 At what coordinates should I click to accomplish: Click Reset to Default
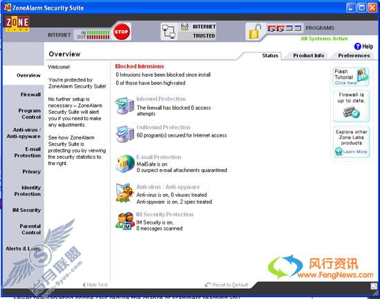click(227, 284)
